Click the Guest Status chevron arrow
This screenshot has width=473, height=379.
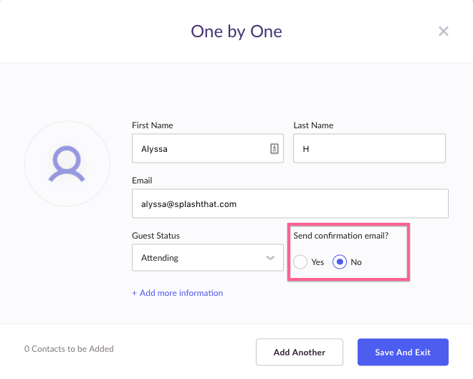click(x=270, y=258)
